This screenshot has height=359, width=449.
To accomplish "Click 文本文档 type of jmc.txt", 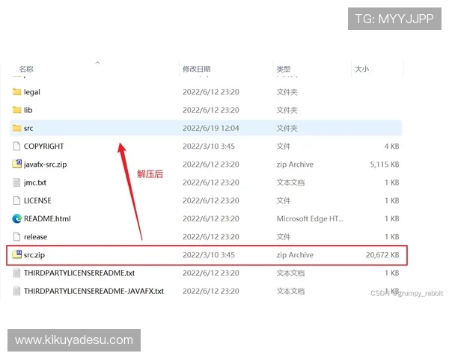I will tap(290, 182).
